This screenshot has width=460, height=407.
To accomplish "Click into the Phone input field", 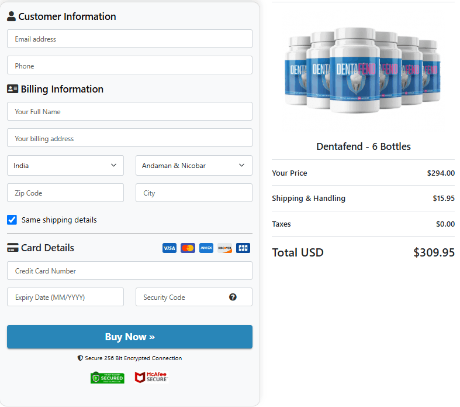I will 129,66.
